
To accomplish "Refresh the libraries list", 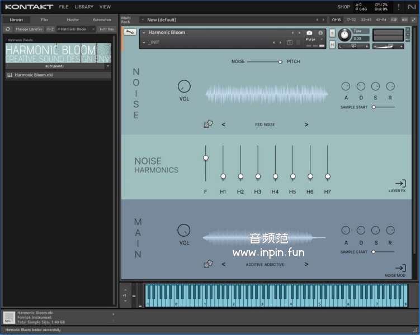I will [8, 29].
